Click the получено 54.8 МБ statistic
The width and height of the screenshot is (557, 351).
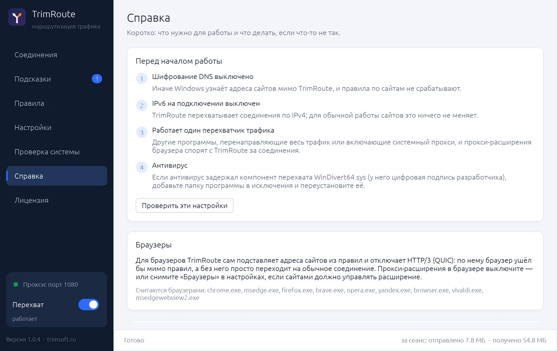click(x=519, y=340)
